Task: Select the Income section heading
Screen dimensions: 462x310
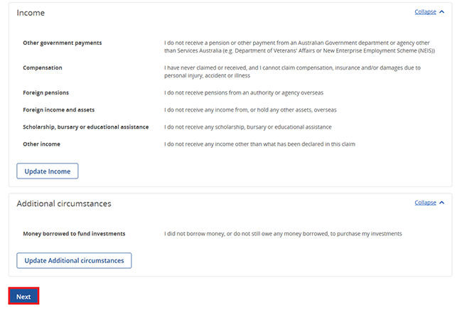Action: 31,13
